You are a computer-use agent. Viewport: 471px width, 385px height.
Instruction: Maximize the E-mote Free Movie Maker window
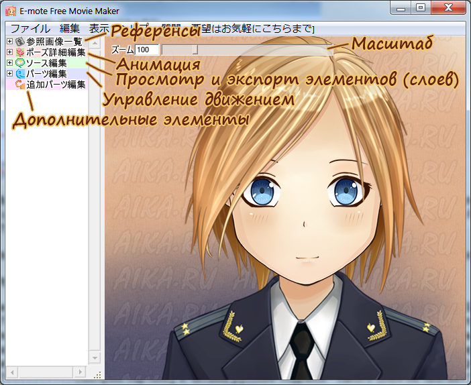[421, 9]
